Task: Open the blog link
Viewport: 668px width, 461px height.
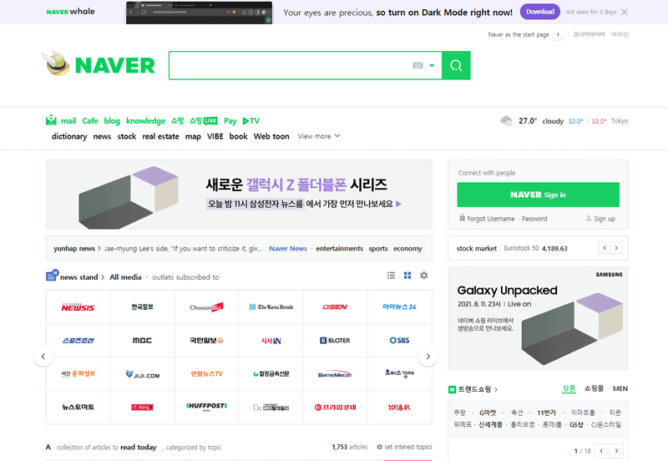Action: point(112,121)
